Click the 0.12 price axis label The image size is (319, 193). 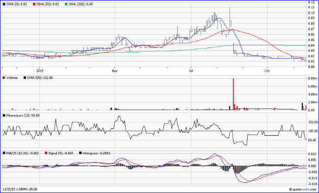click(x=311, y=2)
